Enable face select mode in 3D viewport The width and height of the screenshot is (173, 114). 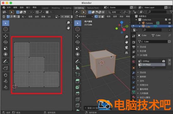(103, 17)
